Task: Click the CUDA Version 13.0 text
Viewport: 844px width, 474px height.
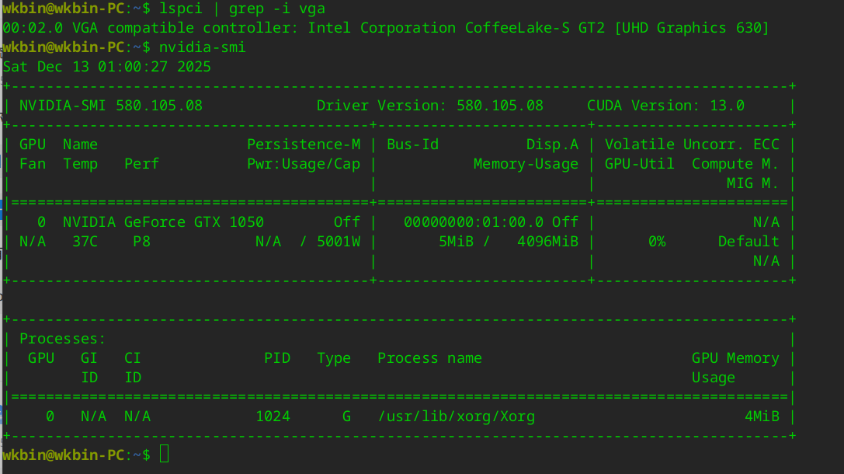Action: tap(665, 106)
